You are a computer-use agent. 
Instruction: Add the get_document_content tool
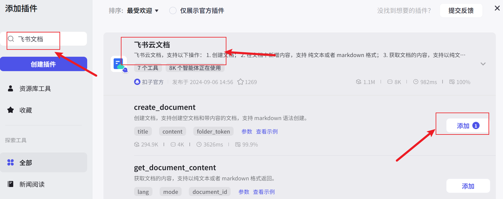(468, 186)
